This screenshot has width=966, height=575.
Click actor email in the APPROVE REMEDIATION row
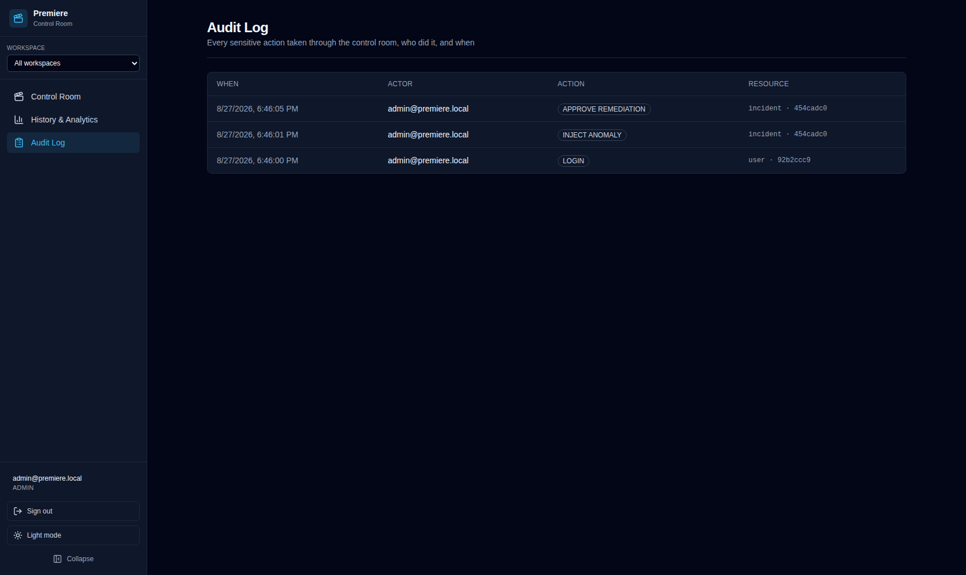tap(428, 109)
